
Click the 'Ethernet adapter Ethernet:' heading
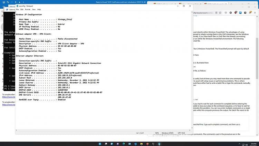tap(30, 56)
